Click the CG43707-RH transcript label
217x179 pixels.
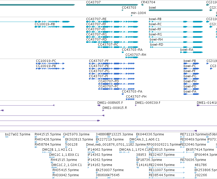pos(136,55)
